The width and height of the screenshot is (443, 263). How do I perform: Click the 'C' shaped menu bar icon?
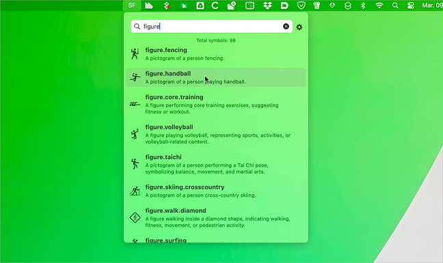coord(215,5)
